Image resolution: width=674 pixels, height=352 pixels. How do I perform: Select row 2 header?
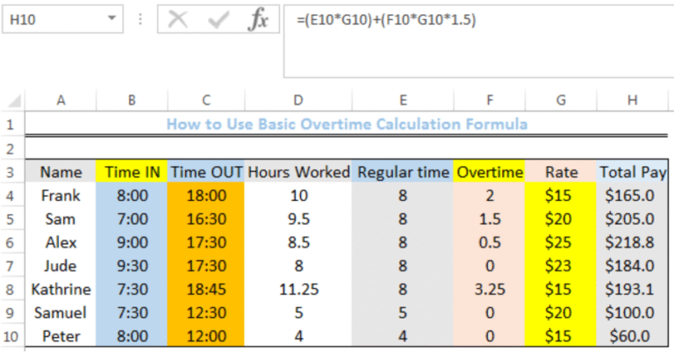point(11,149)
